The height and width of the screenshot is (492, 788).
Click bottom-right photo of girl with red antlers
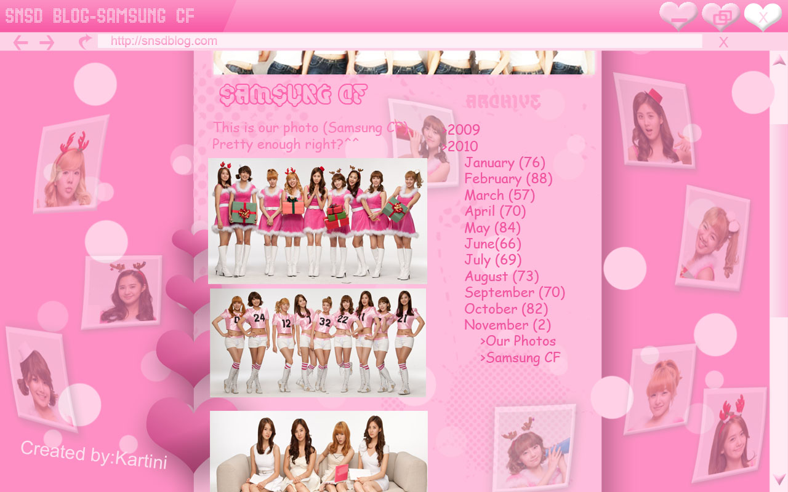click(730, 435)
